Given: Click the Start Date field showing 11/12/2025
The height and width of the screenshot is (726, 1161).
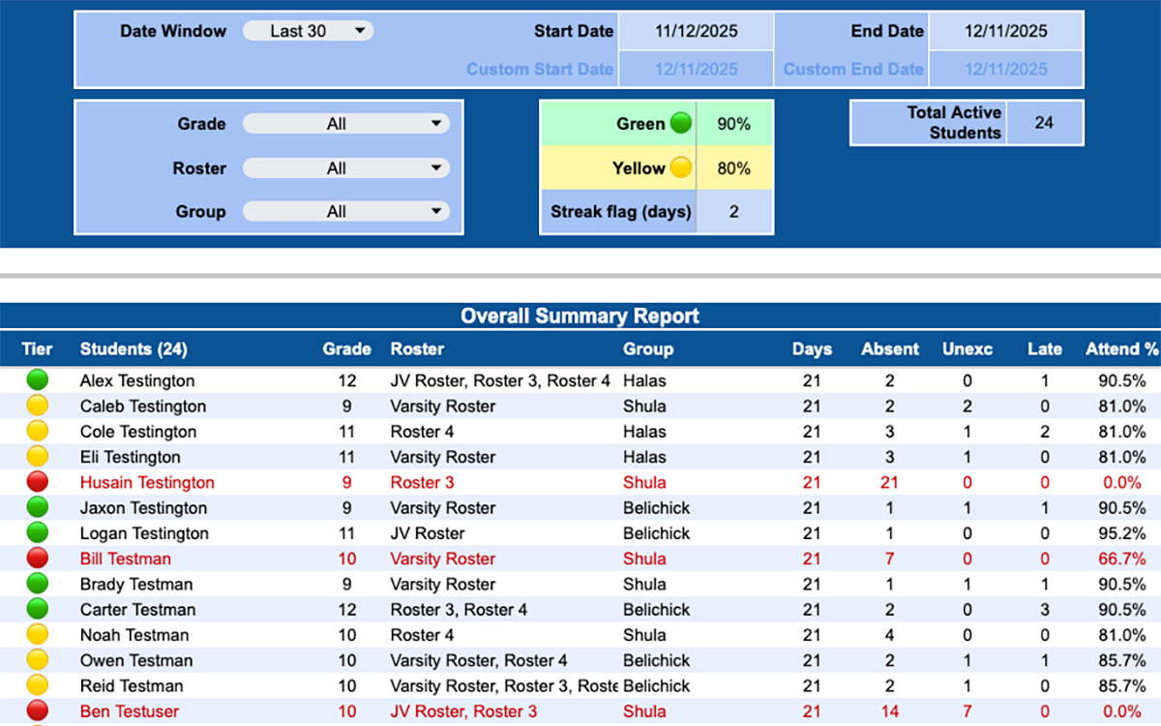Looking at the screenshot, I should coord(695,30).
